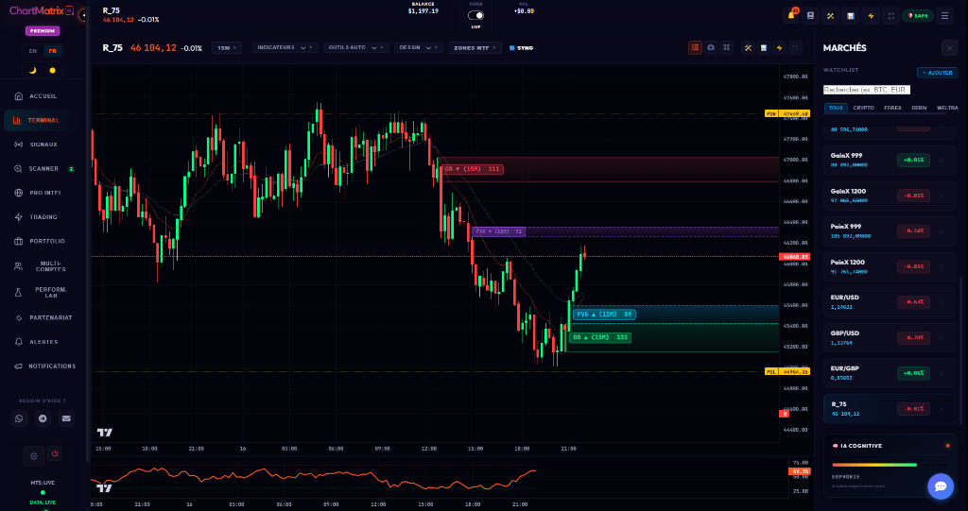The width and height of the screenshot is (968, 511).
Task: Toggle the orange list icon in chart toolbar
Action: point(695,47)
